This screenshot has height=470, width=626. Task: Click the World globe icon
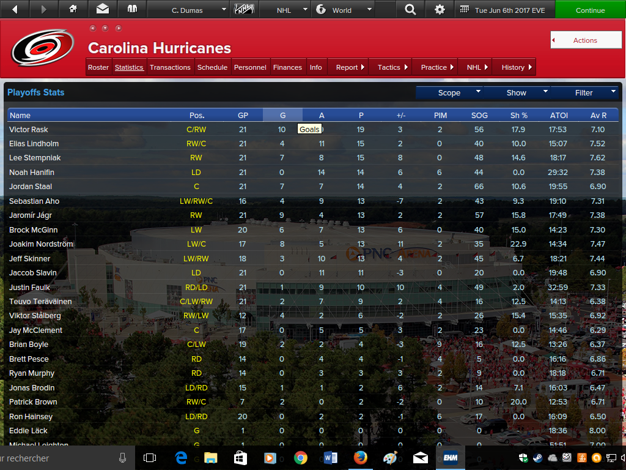(321, 9)
